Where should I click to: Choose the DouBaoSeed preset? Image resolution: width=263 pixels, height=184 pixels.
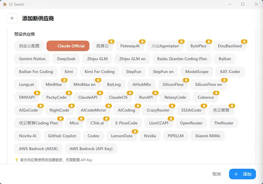230,46
